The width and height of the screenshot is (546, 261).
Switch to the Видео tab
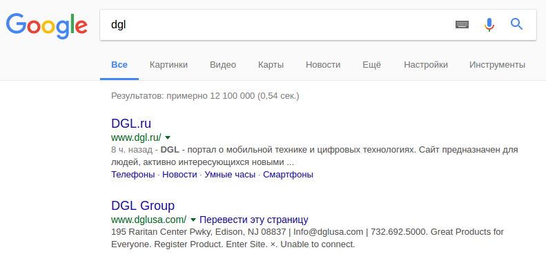(223, 65)
